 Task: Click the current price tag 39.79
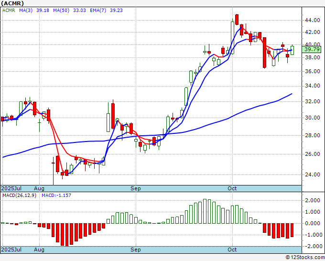click(x=312, y=50)
